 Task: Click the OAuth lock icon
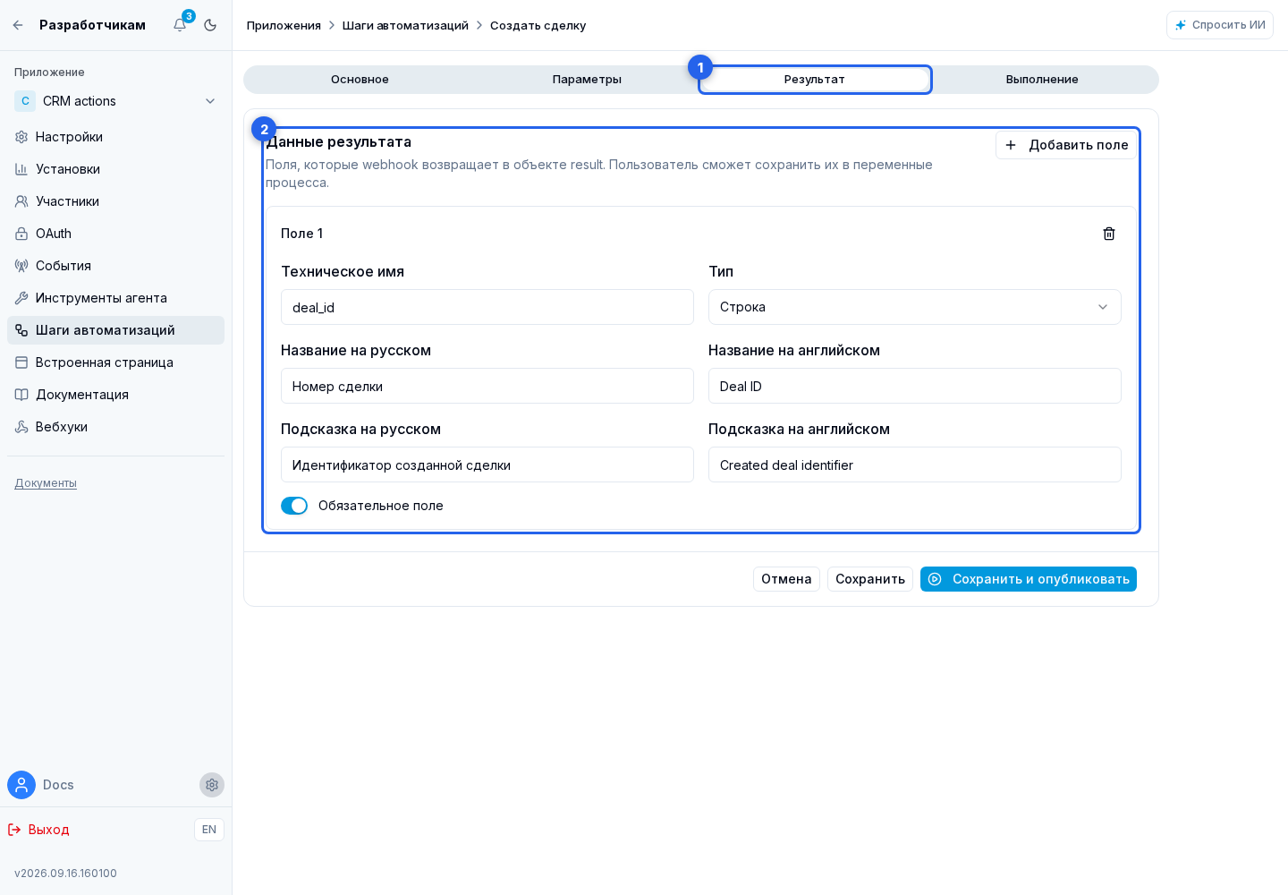click(21, 234)
